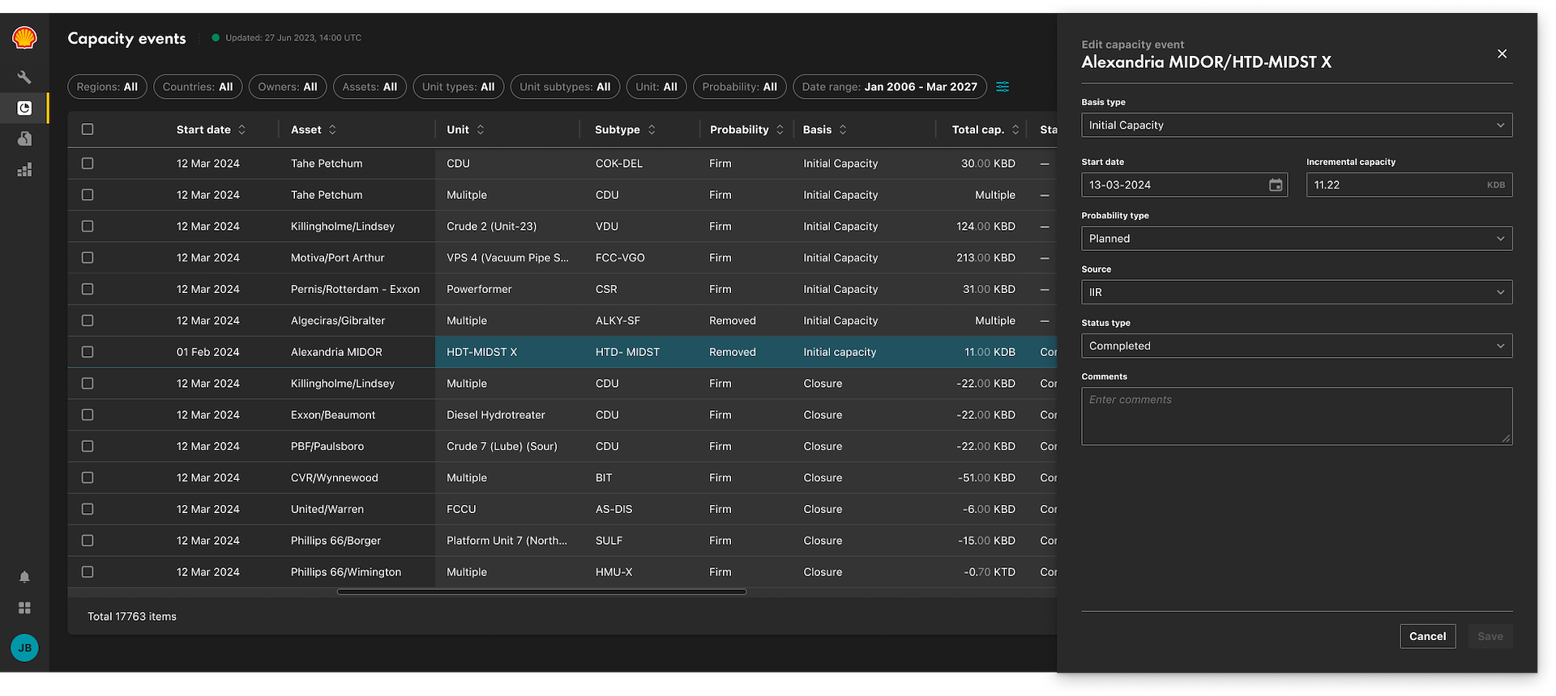Viewport: 1556px width, 696px height.
Task: Sort by Subtype column arrows
Action: pos(652,129)
